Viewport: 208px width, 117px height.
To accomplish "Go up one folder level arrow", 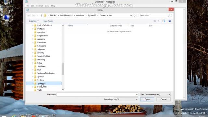I will tap(41, 16).
